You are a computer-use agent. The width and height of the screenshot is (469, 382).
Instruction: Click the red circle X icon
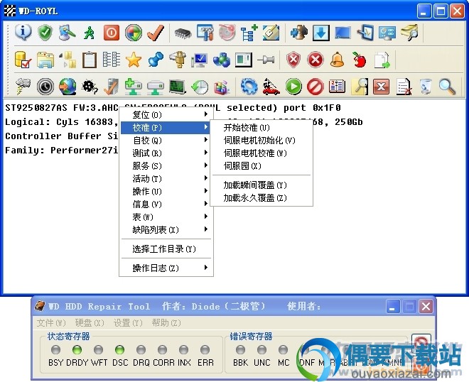tap(316, 60)
